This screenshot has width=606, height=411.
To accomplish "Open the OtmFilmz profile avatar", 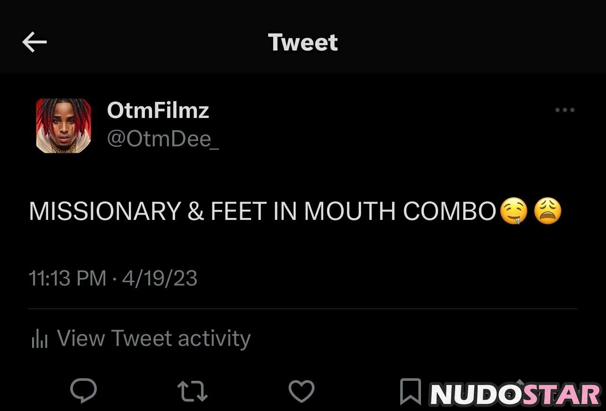I will 63,126.
